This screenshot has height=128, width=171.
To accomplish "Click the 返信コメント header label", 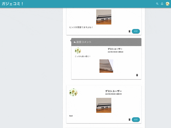I will [x=84, y=42].
